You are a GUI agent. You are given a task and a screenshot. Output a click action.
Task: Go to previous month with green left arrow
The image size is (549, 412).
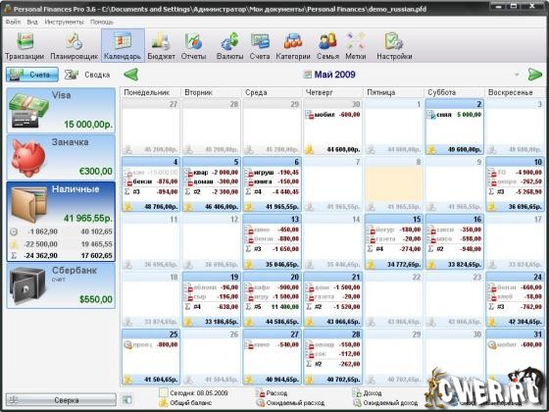[131, 75]
